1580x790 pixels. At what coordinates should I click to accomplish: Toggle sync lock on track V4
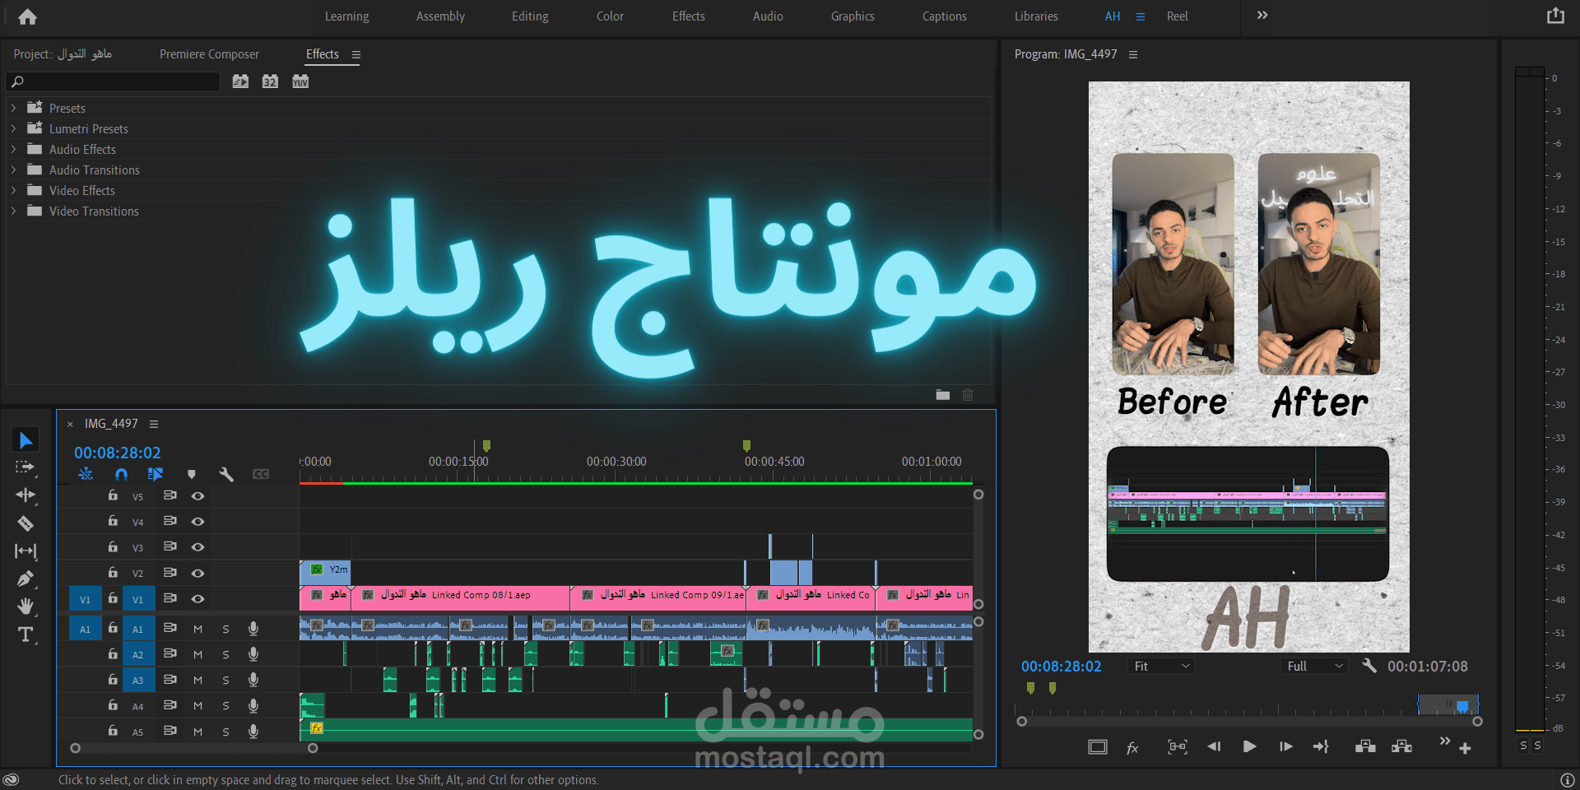point(170,521)
